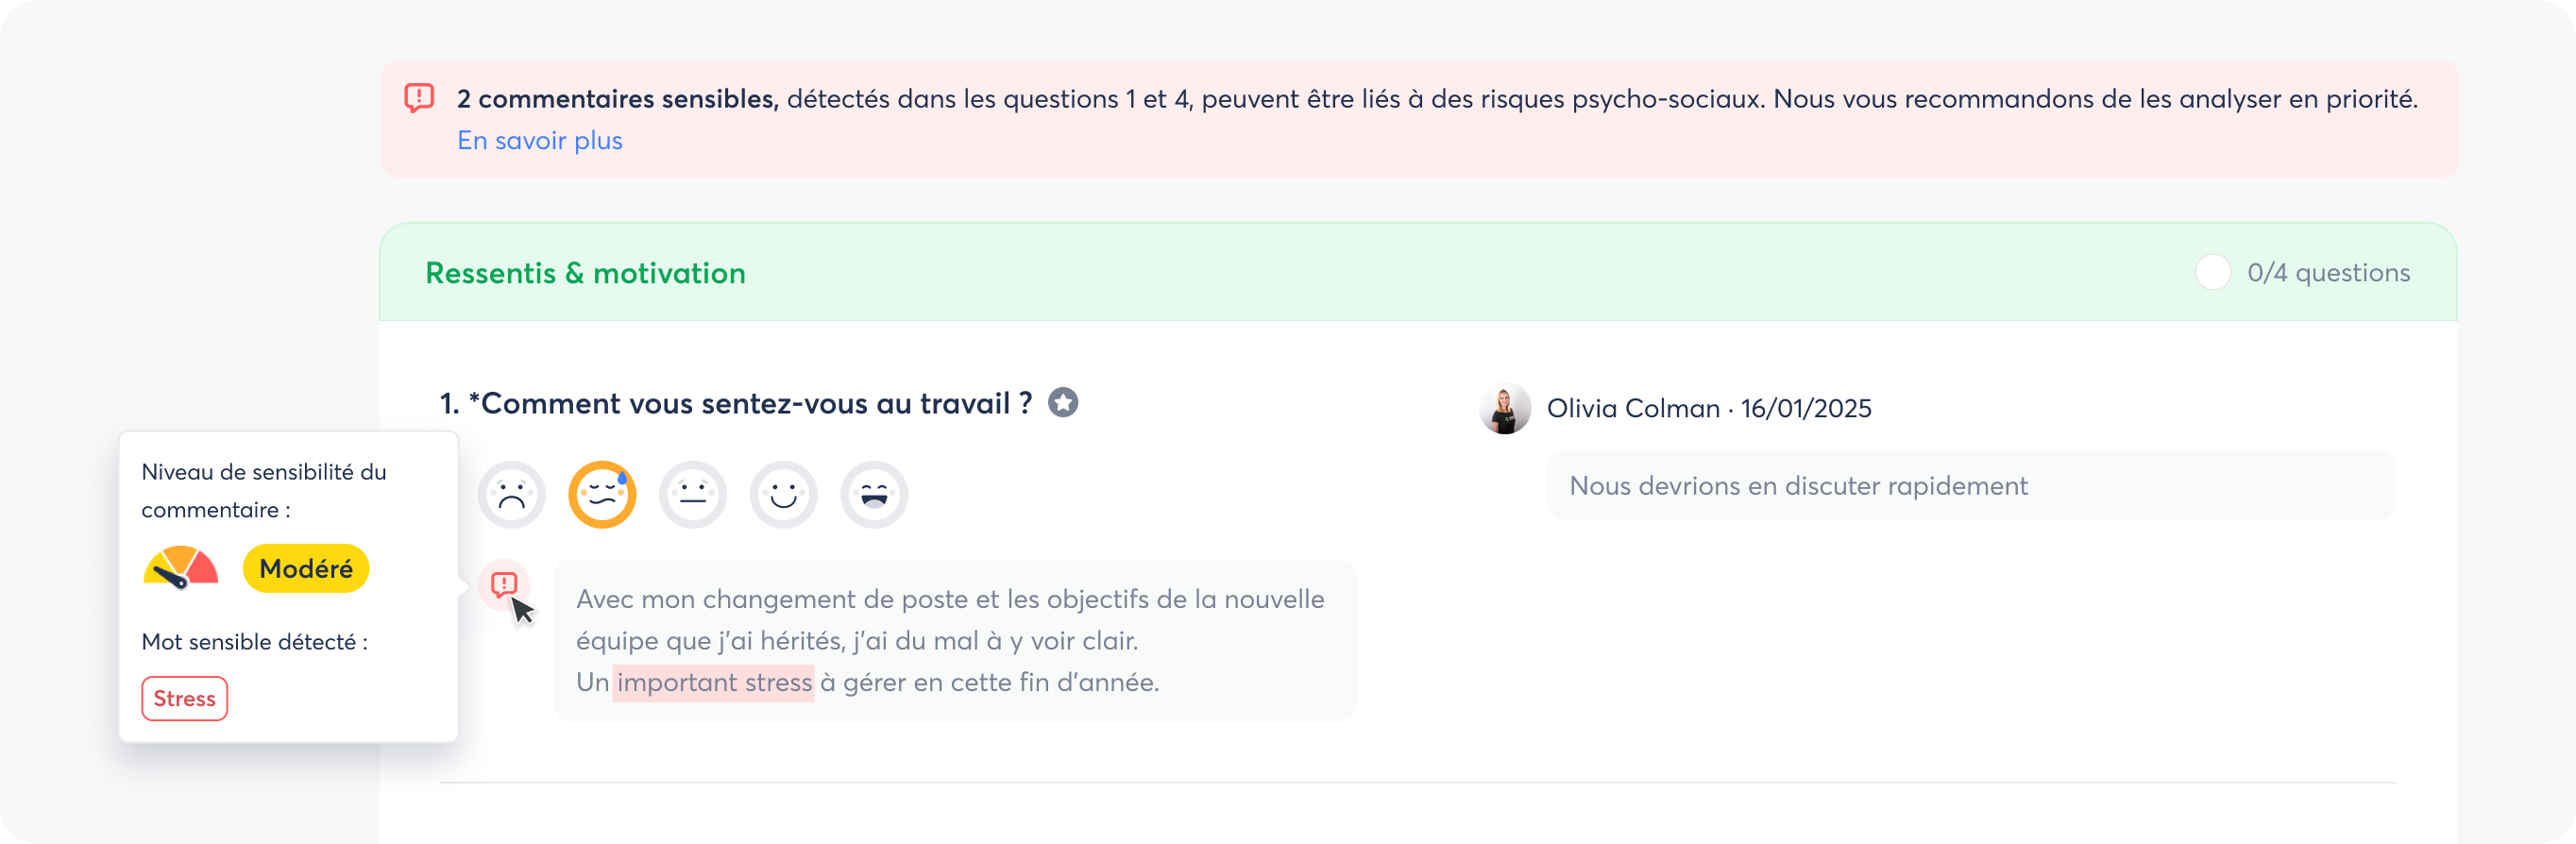
Task: Open the "En savoir plus" link
Action: click(539, 141)
